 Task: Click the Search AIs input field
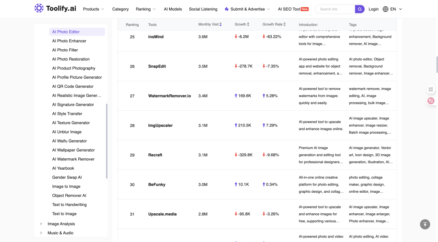click(336, 9)
